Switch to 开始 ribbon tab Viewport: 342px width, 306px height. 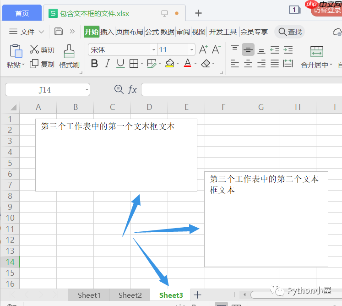tap(92, 32)
